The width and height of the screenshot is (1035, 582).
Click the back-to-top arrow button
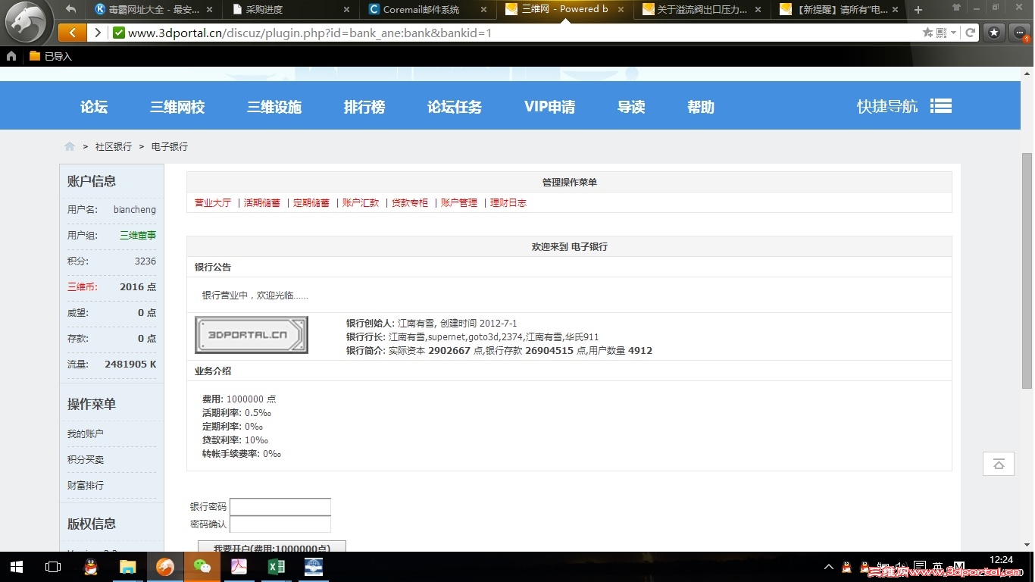click(x=999, y=464)
